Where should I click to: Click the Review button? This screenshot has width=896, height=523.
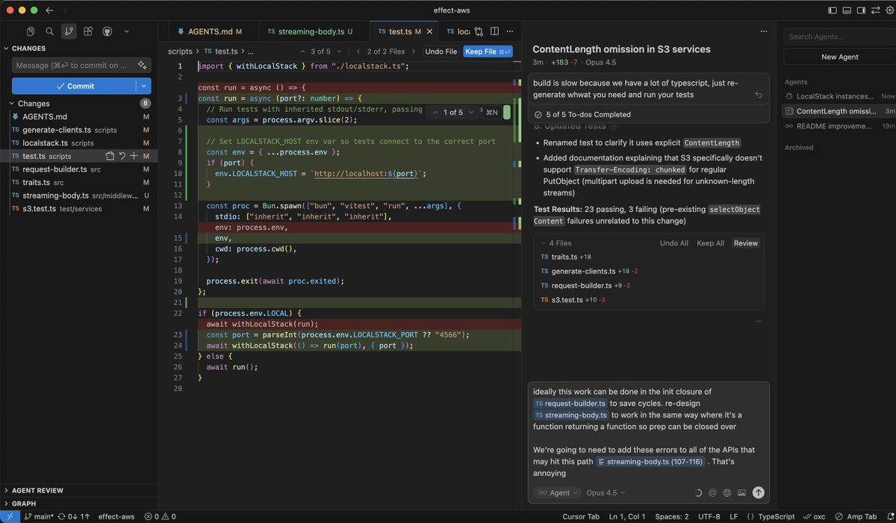[x=745, y=243]
